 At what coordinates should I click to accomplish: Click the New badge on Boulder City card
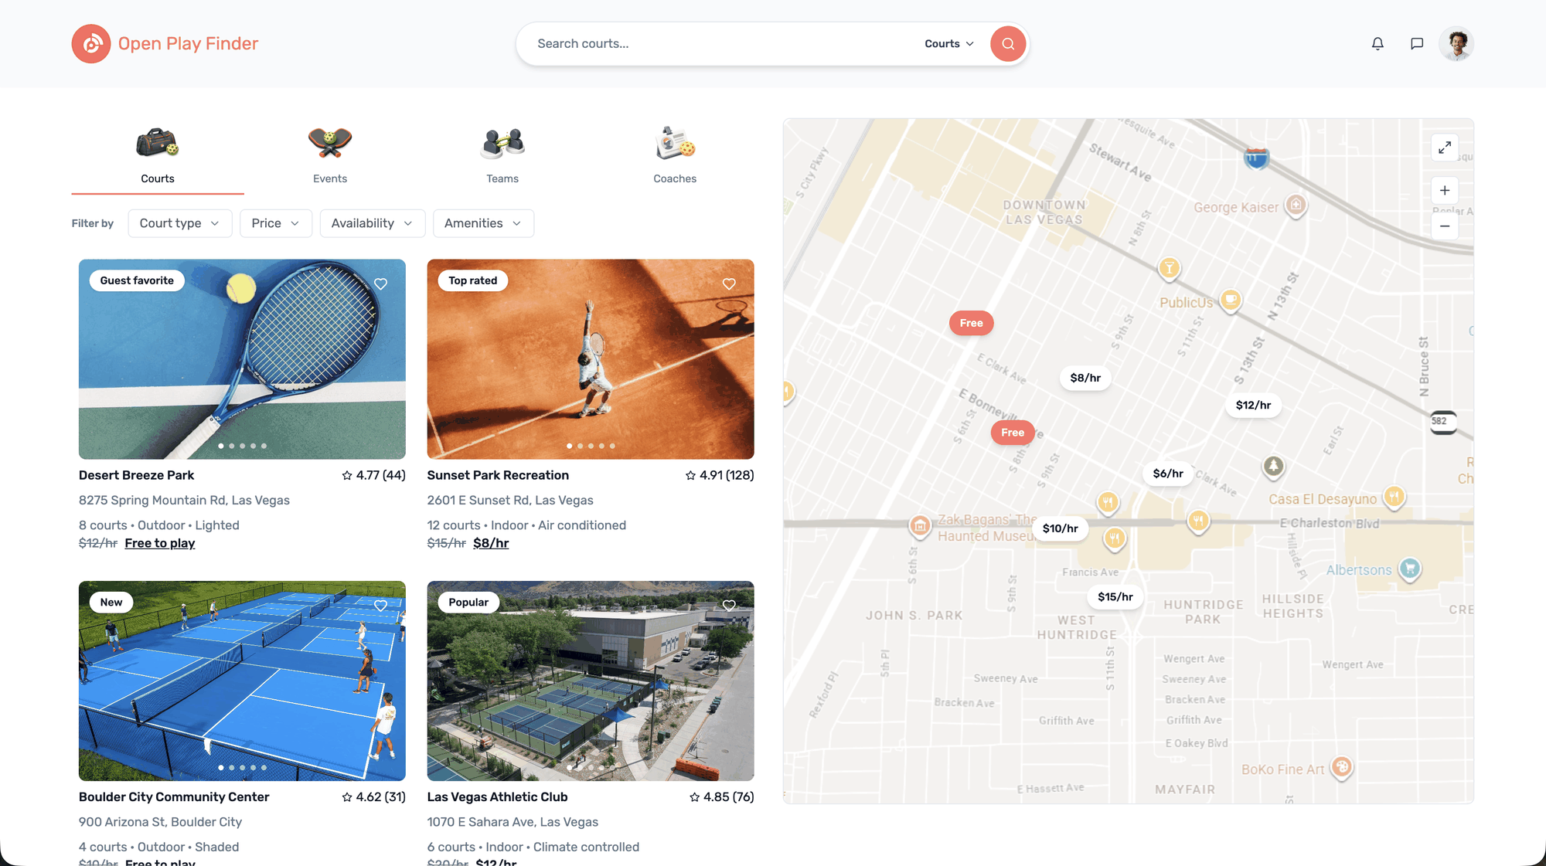111,602
